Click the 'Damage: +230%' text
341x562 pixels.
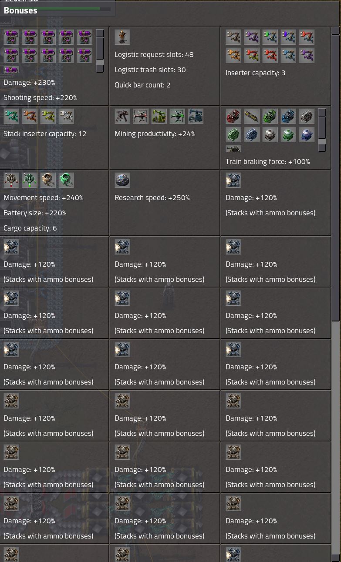29,82
